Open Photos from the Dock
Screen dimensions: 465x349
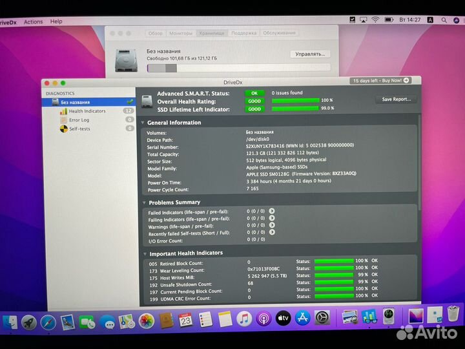click(x=147, y=321)
